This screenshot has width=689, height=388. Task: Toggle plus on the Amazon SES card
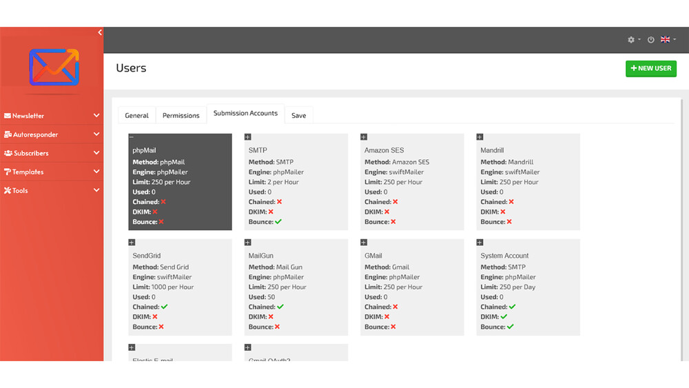(x=364, y=137)
